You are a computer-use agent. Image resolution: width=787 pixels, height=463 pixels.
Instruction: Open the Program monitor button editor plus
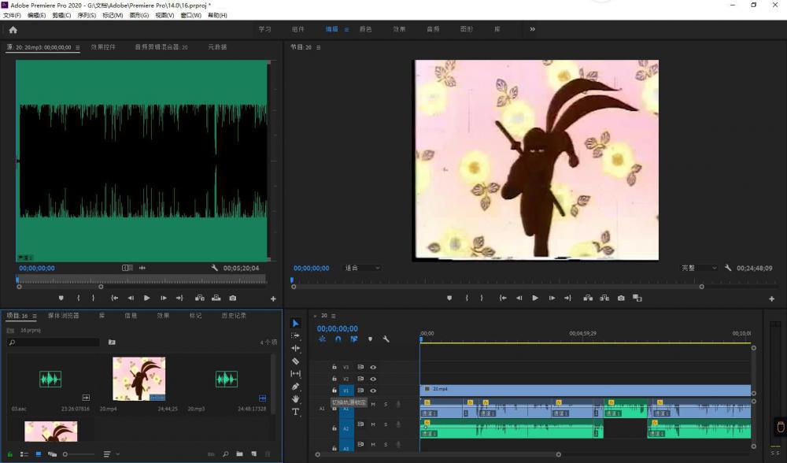[771, 298]
